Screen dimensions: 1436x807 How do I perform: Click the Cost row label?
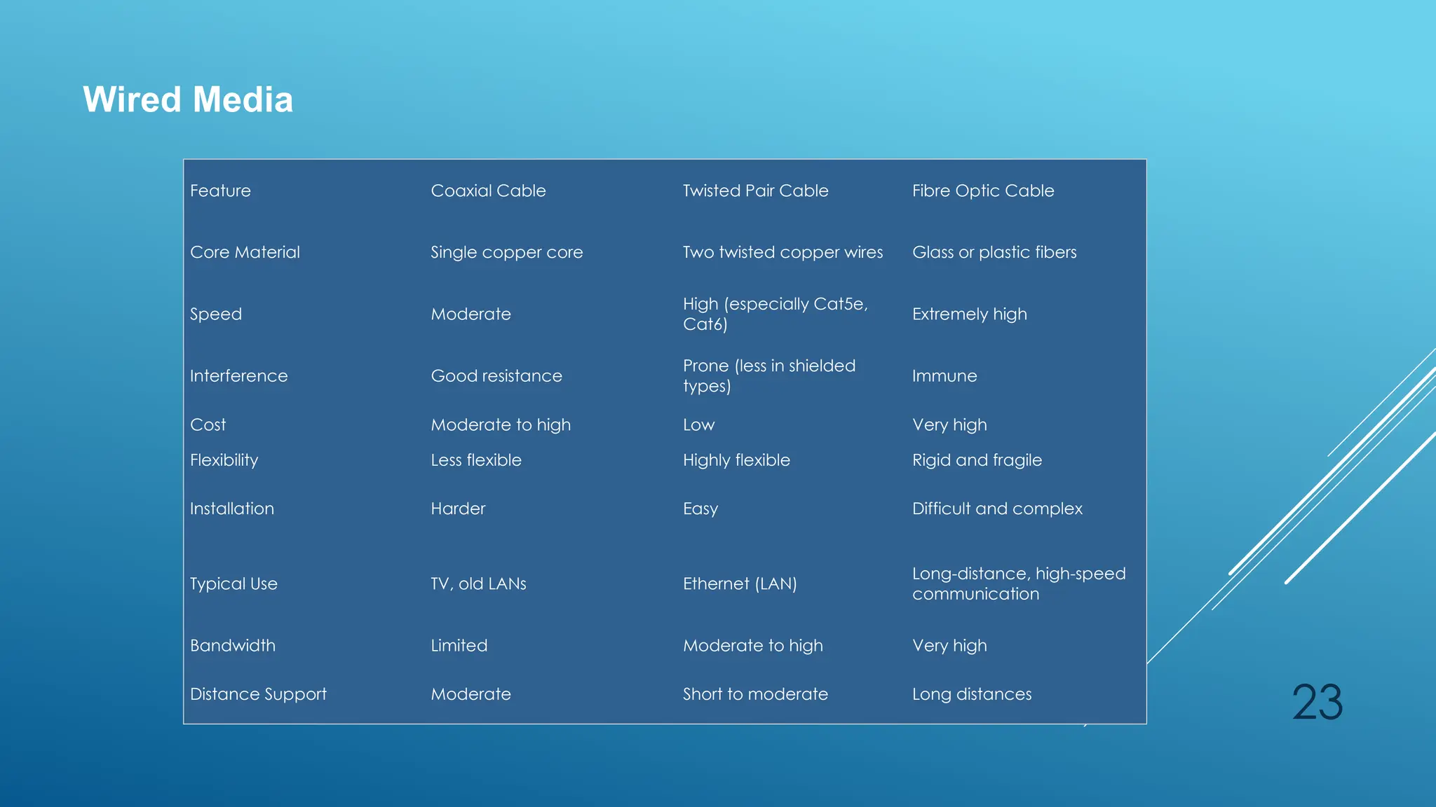208,425
